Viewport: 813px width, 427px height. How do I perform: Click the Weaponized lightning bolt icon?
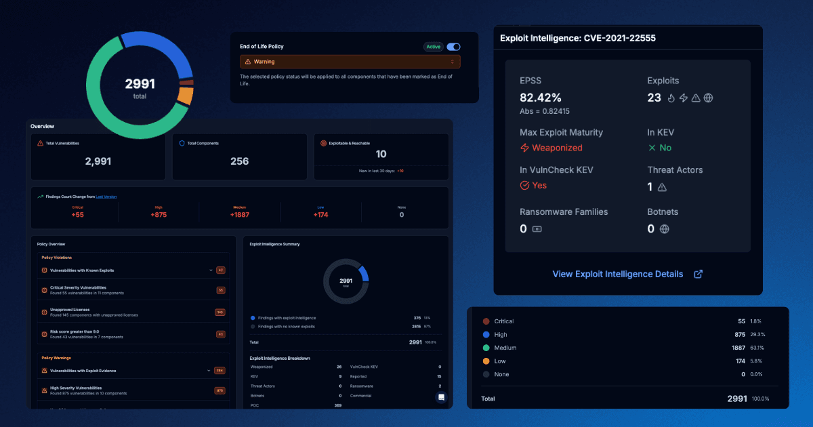pyautogui.click(x=524, y=148)
